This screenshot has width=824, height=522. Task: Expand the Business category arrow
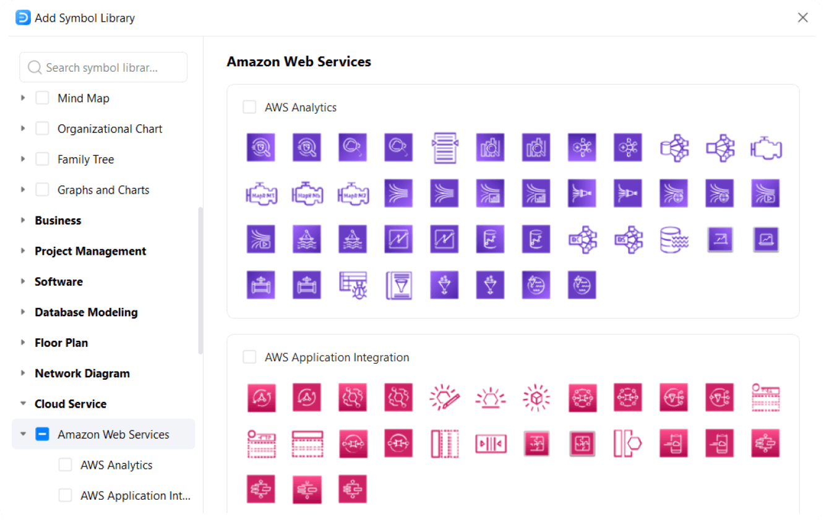[23, 220]
